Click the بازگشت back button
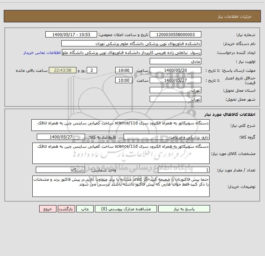This screenshot has width=265, height=256. tap(66, 209)
